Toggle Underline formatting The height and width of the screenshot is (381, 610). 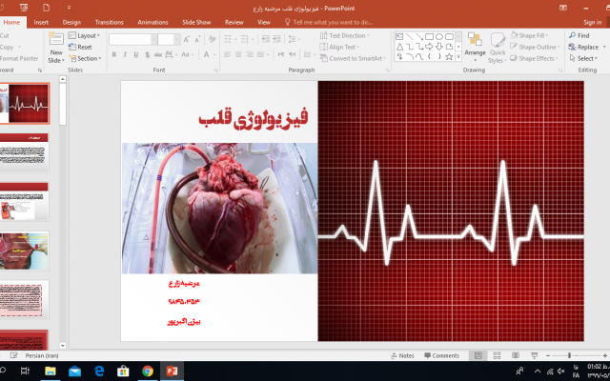(135, 55)
